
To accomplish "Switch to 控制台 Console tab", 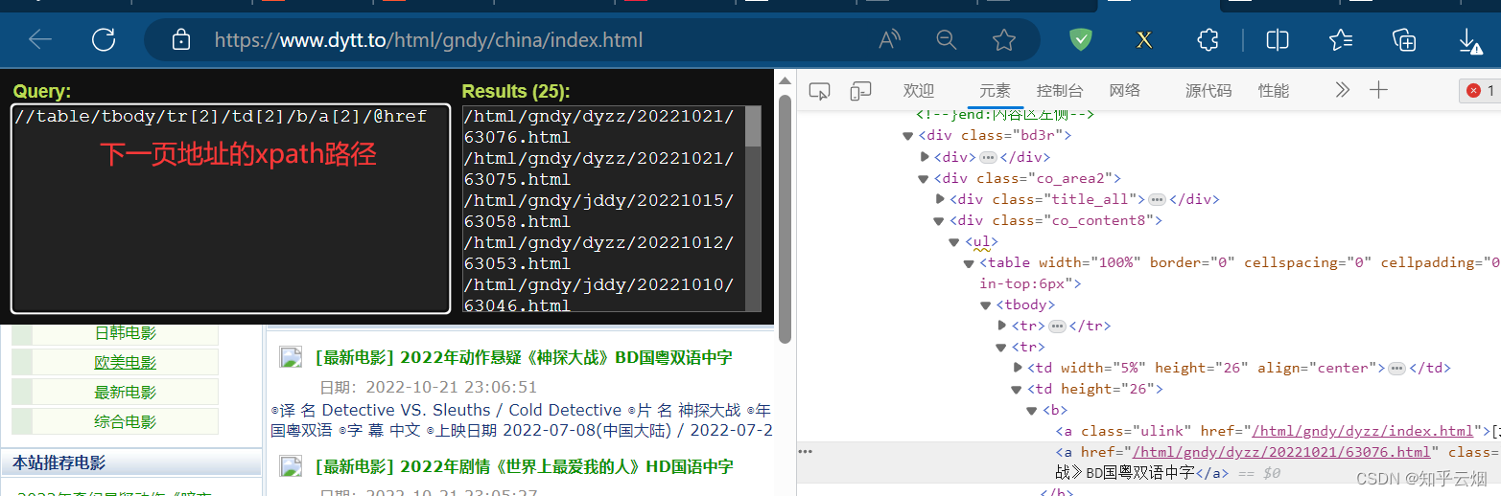I will tap(1060, 91).
